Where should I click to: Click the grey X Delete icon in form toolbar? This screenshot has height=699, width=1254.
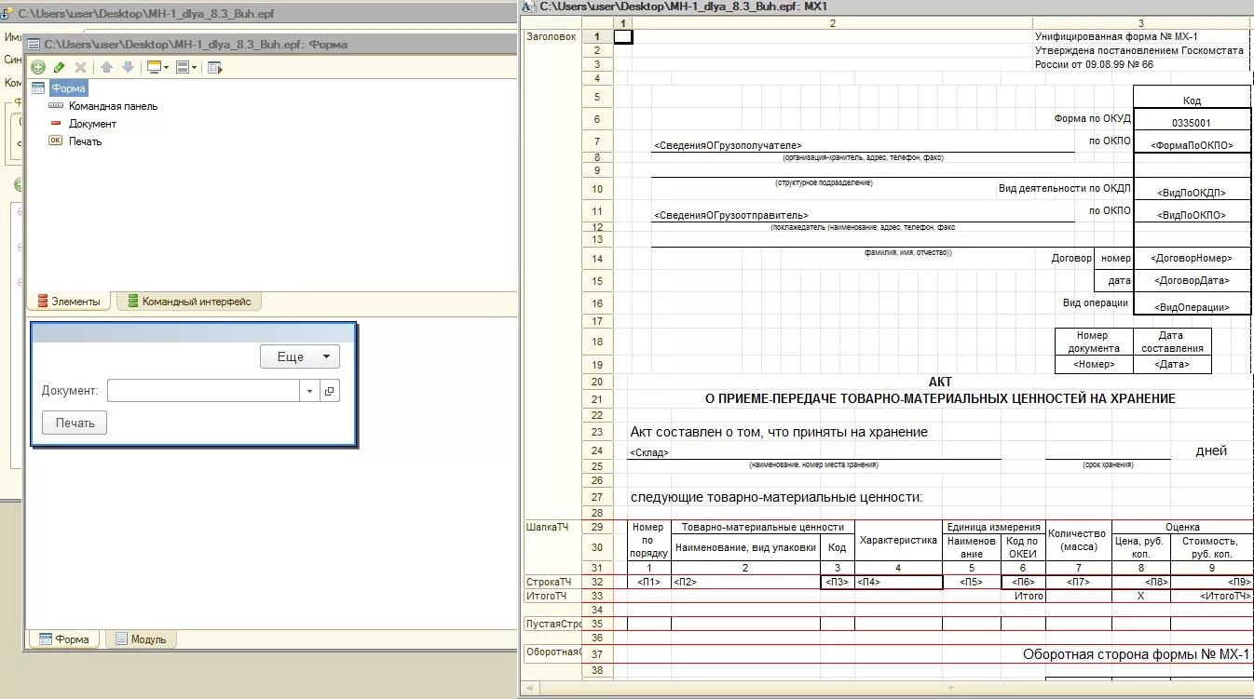(x=80, y=67)
